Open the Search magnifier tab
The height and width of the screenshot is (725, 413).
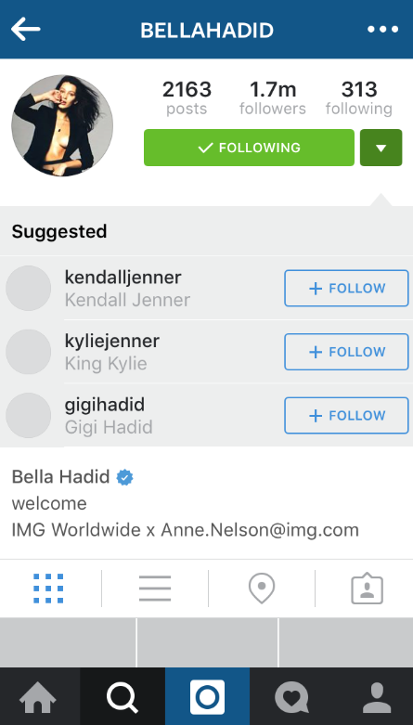point(123,697)
